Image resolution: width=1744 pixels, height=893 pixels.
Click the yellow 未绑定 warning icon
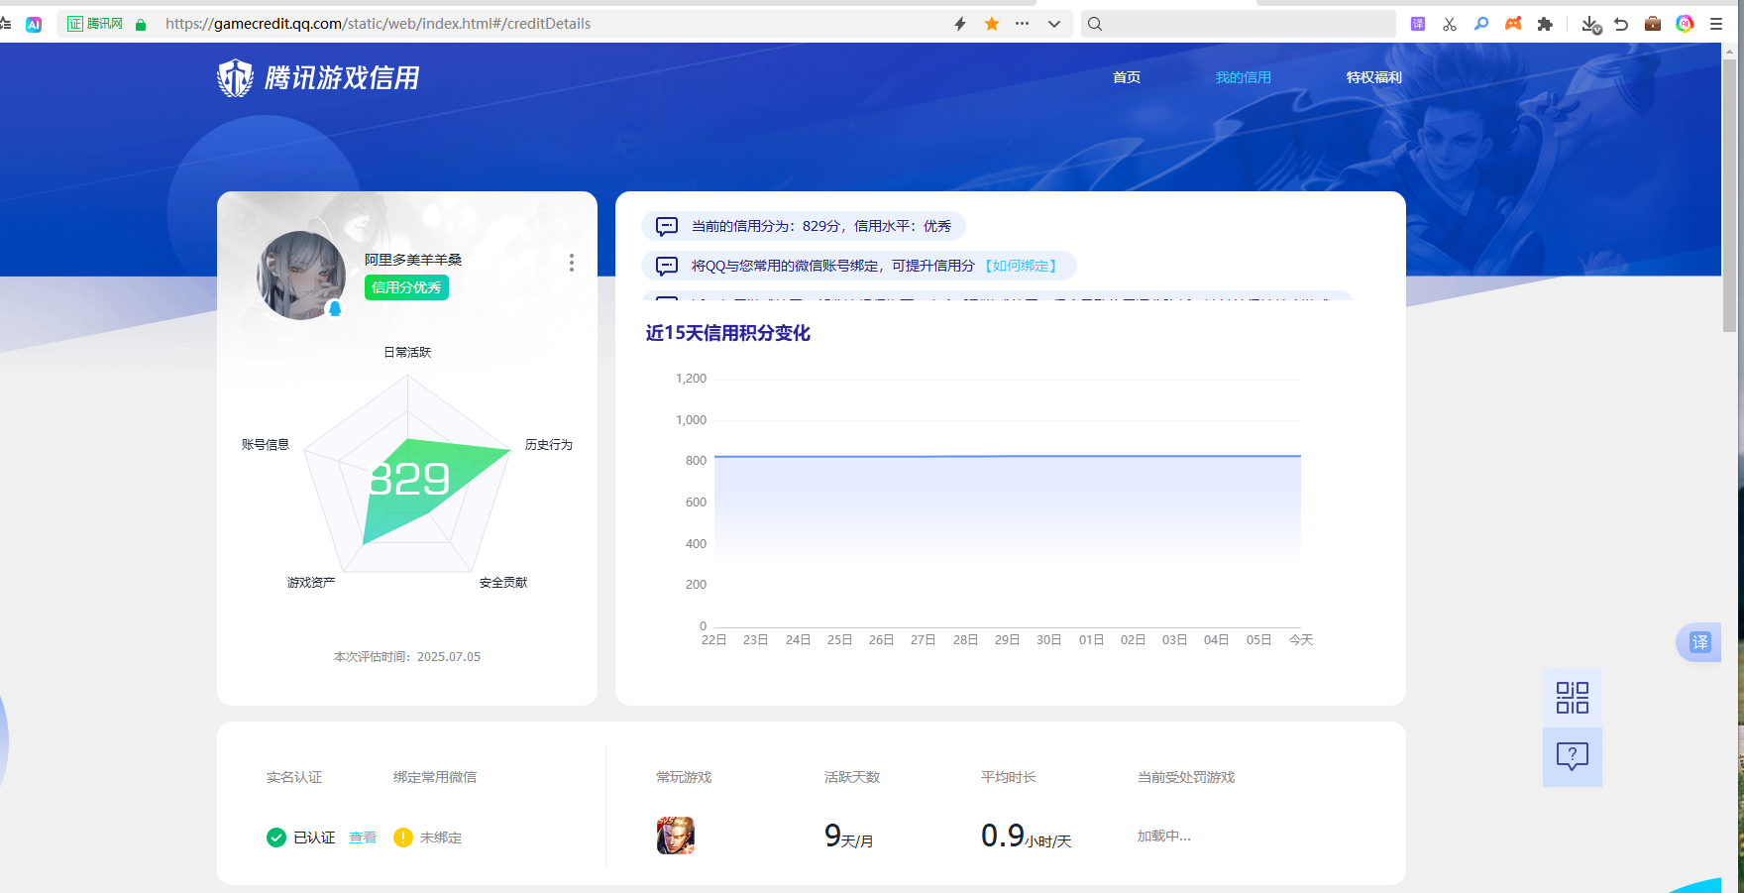[x=403, y=837]
